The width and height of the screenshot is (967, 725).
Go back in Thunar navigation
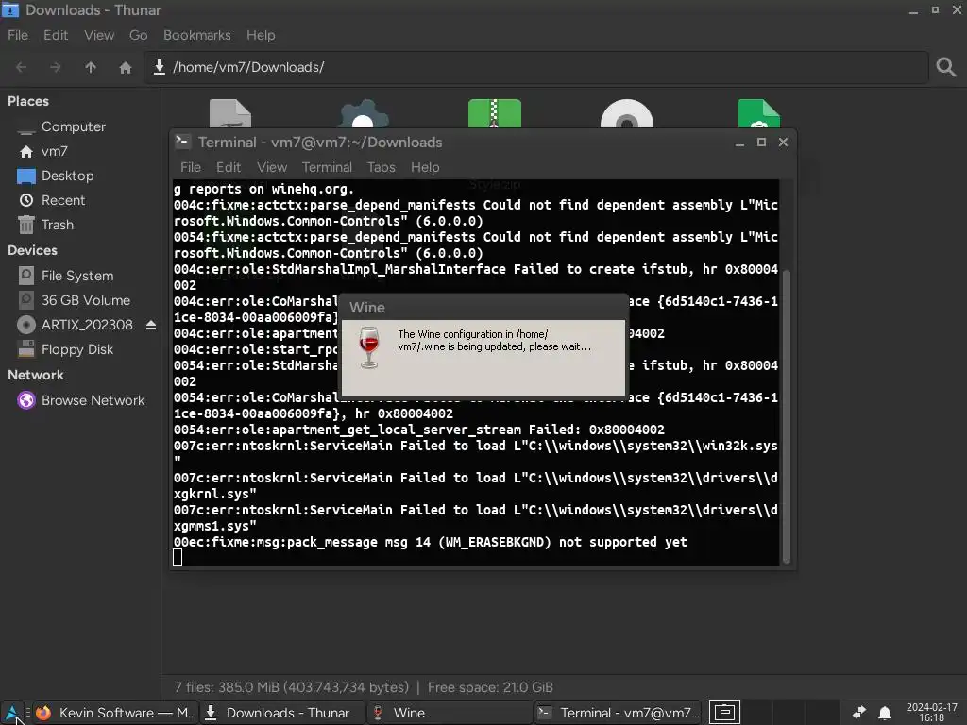tap(22, 67)
